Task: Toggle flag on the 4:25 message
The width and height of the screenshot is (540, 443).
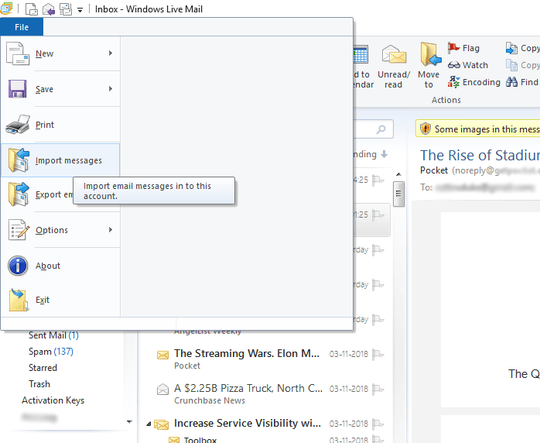Action: tap(378, 180)
